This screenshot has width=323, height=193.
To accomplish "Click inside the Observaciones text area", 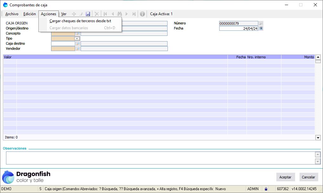I will (161, 158).
